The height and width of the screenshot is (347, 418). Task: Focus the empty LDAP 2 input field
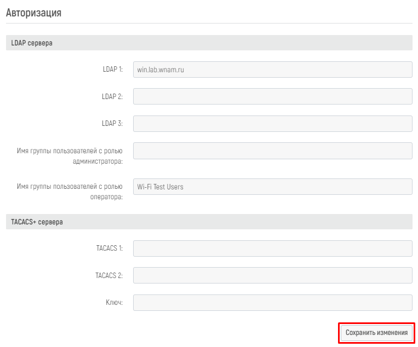click(x=273, y=96)
